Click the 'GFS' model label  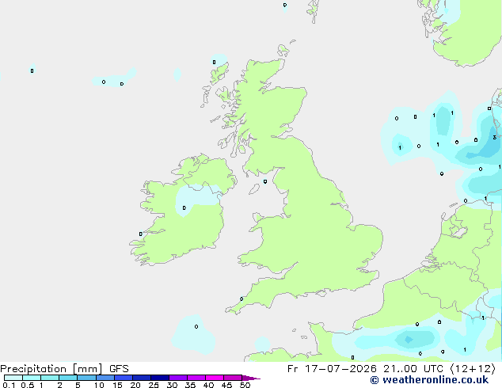pos(119,369)
